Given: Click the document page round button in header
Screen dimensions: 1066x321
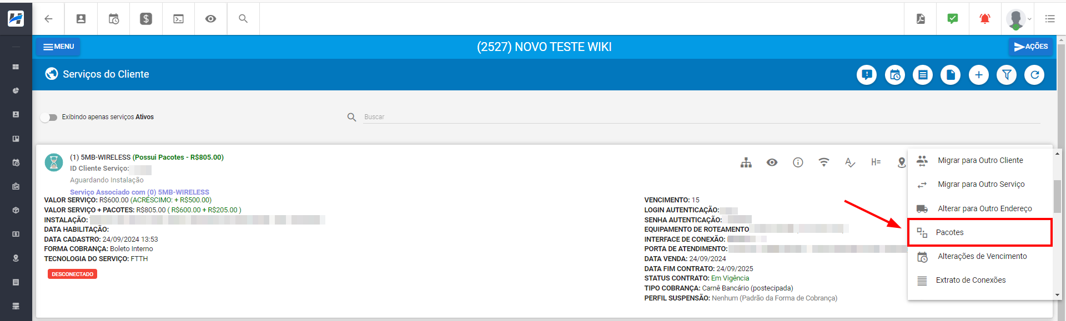Looking at the screenshot, I should click(x=951, y=75).
